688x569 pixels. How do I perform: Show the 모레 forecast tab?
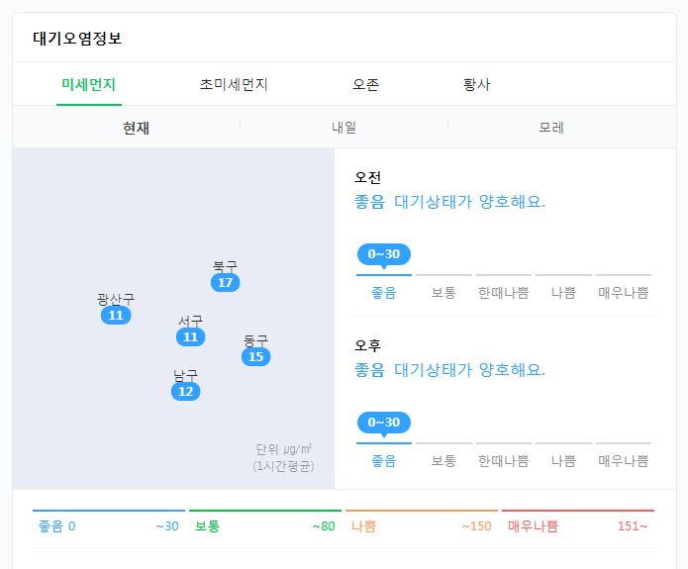coord(551,128)
